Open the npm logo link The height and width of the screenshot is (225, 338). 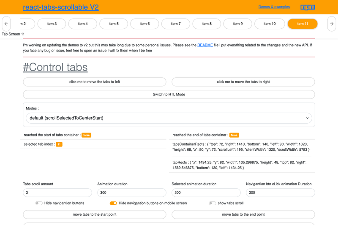coord(308,7)
